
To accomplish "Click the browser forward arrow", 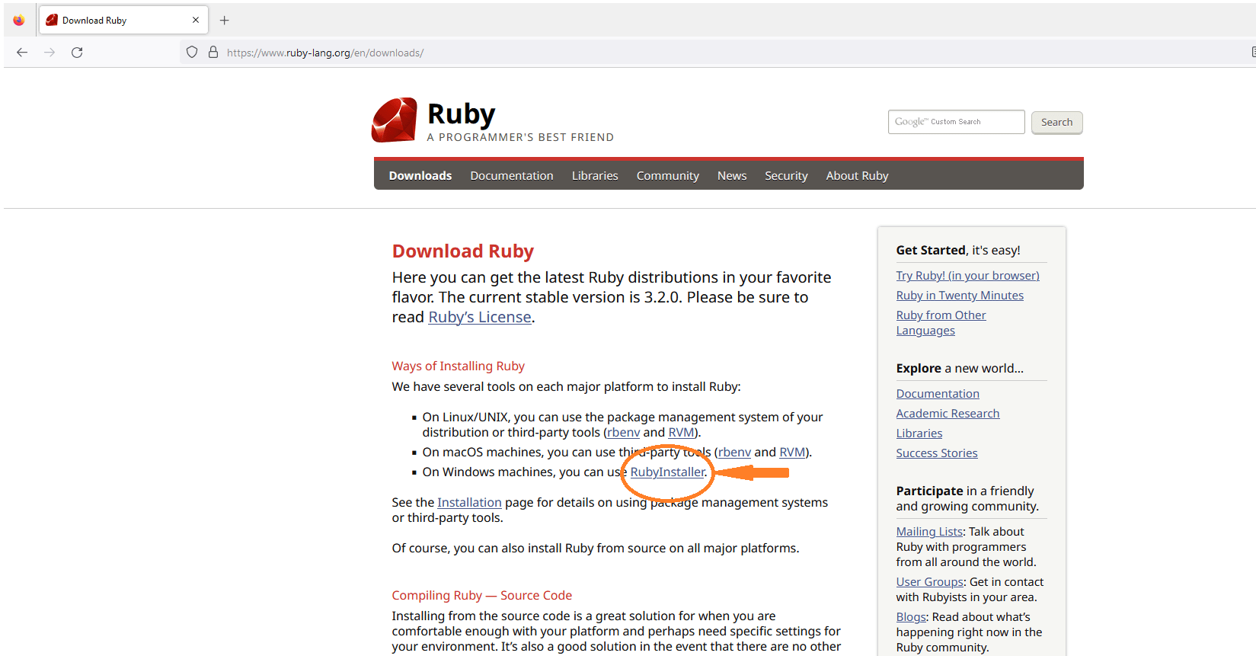I will pyautogui.click(x=50, y=53).
